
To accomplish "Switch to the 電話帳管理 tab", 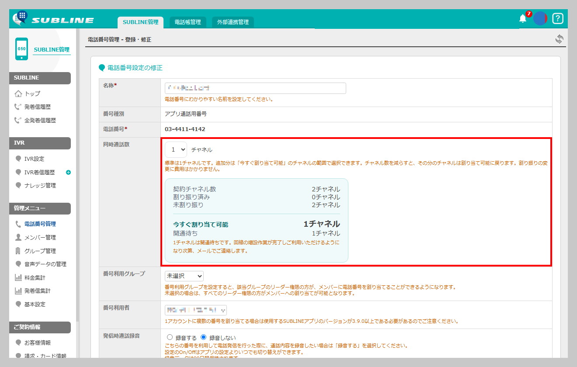I will pos(188,22).
